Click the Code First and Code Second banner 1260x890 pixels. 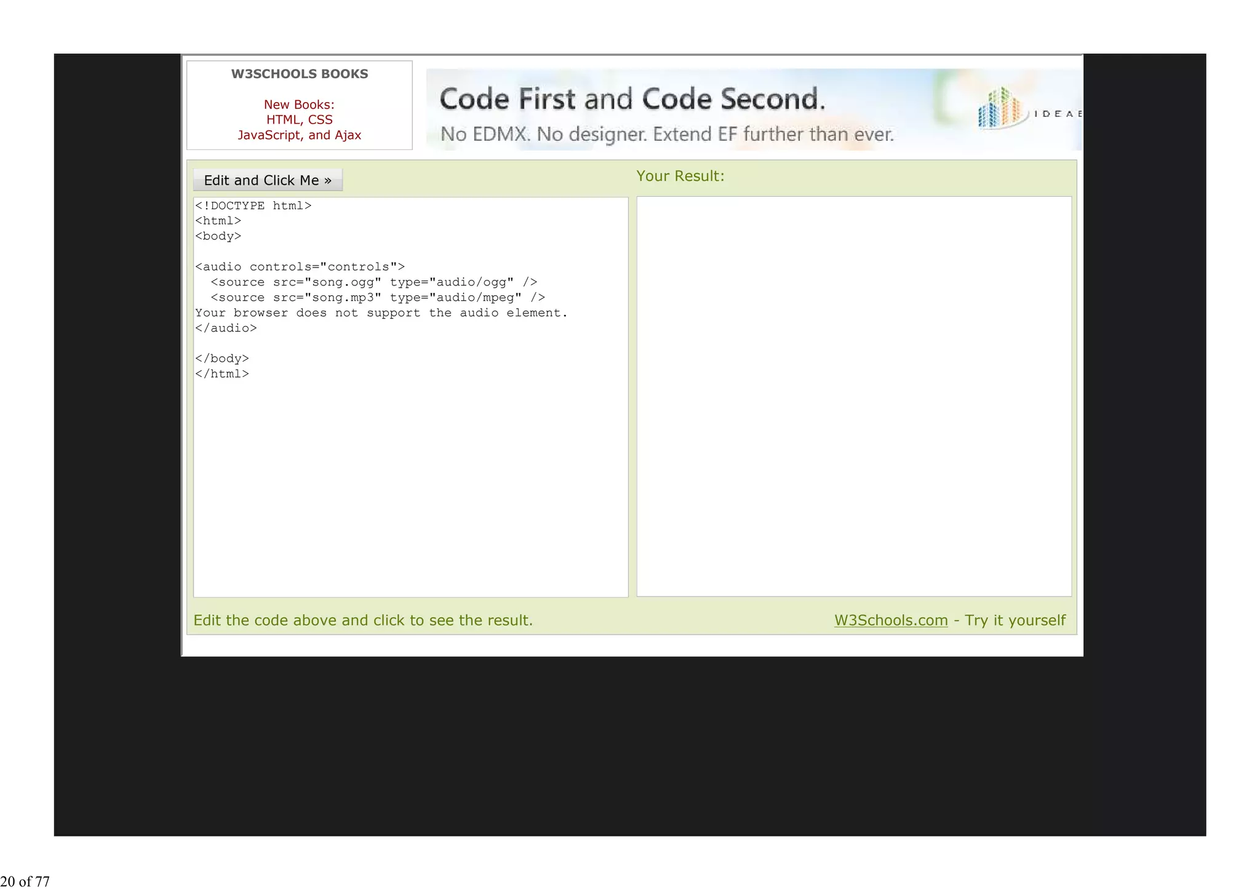pos(632,99)
